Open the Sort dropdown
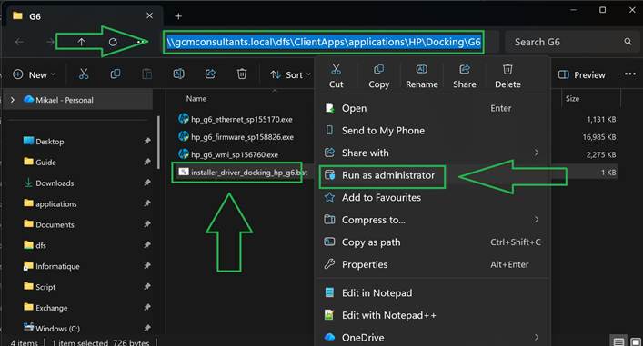Screen dimensions: 643x346 pyautogui.click(x=290, y=74)
